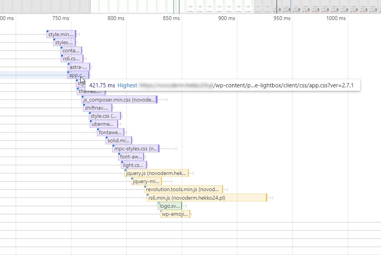Click the 1000 ms ruler label
The width and height of the screenshot is (381, 255).
coord(336,18)
